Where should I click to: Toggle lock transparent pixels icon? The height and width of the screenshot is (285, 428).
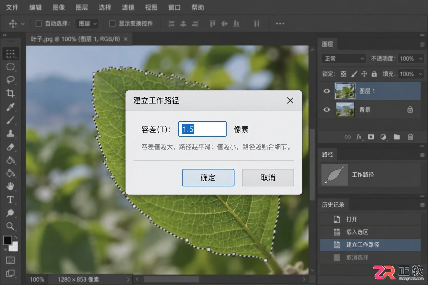[344, 74]
